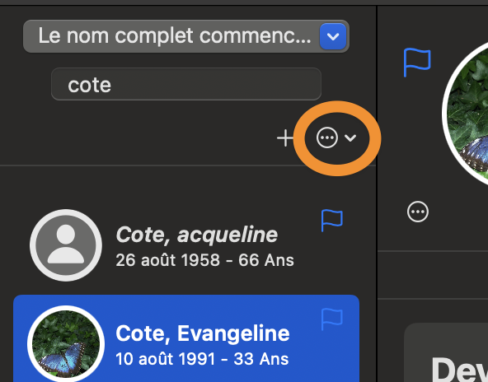Viewport: 488px width, 382px height.
Task: Expand the small chevron beside the sidebar ellipsis
Action: point(350,137)
